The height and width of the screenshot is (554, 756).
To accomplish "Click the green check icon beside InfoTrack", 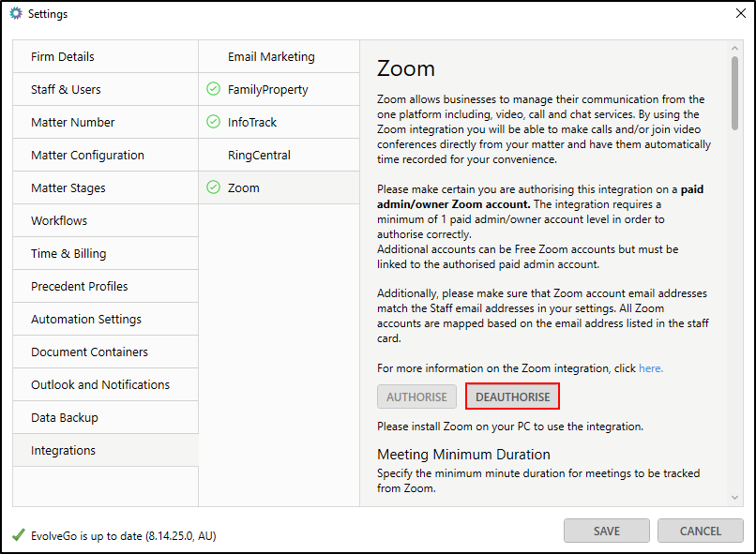I will pyautogui.click(x=213, y=122).
